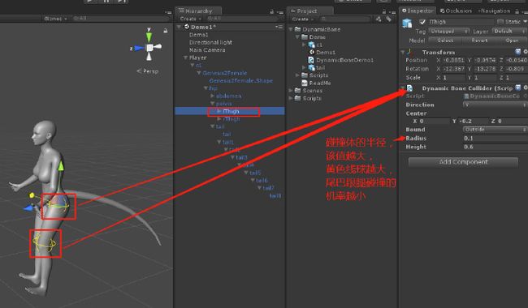528x308 pixels.
Task: Click the Scenes folder icon in Project
Action: point(297,90)
